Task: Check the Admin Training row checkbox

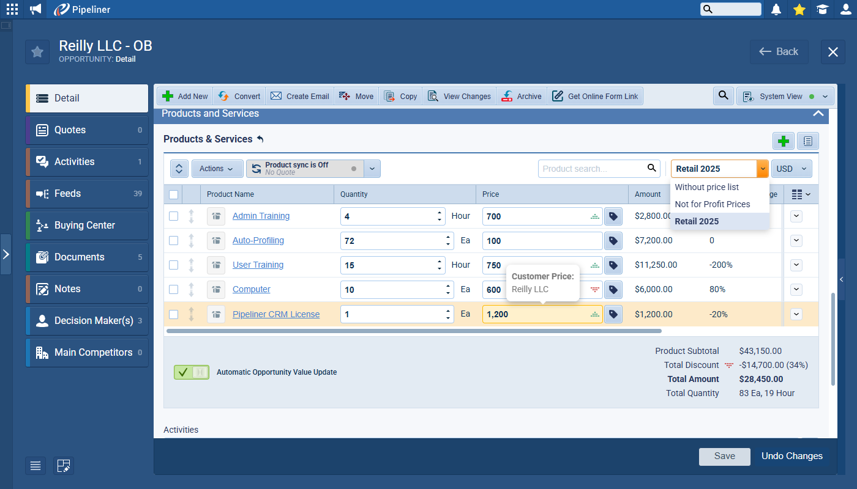Action: pyautogui.click(x=174, y=216)
